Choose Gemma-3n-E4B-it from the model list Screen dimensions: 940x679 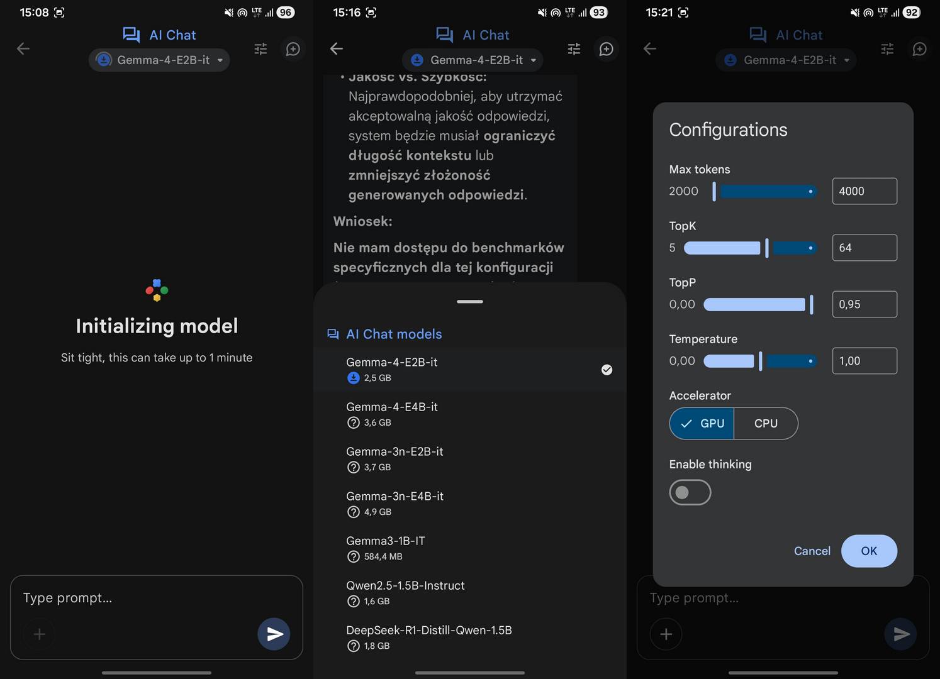click(x=470, y=504)
